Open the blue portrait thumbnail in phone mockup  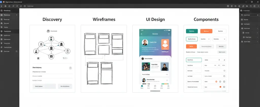point(165,66)
